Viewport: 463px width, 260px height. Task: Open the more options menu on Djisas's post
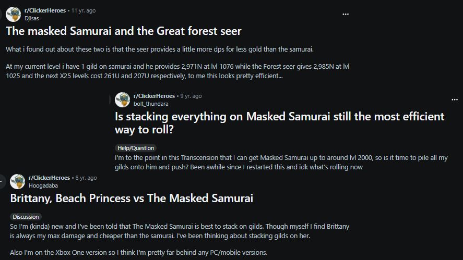point(345,14)
